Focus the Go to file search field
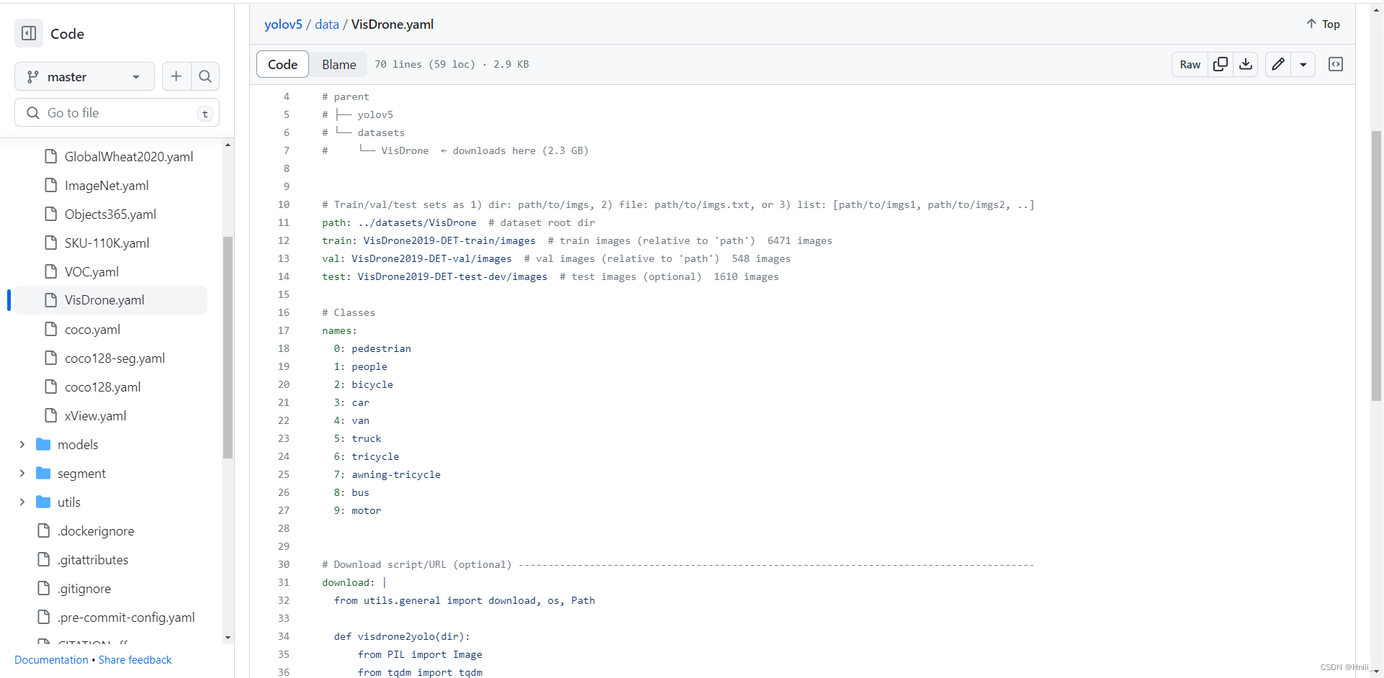 117,113
